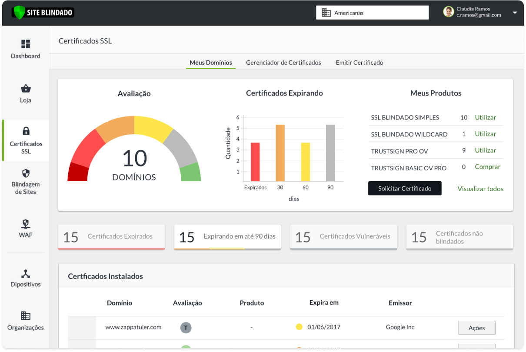Image resolution: width=526 pixels, height=352 pixels.
Task: Click Utilizar for SSL Blindado Wildcard
Action: (x=485, y=134)
